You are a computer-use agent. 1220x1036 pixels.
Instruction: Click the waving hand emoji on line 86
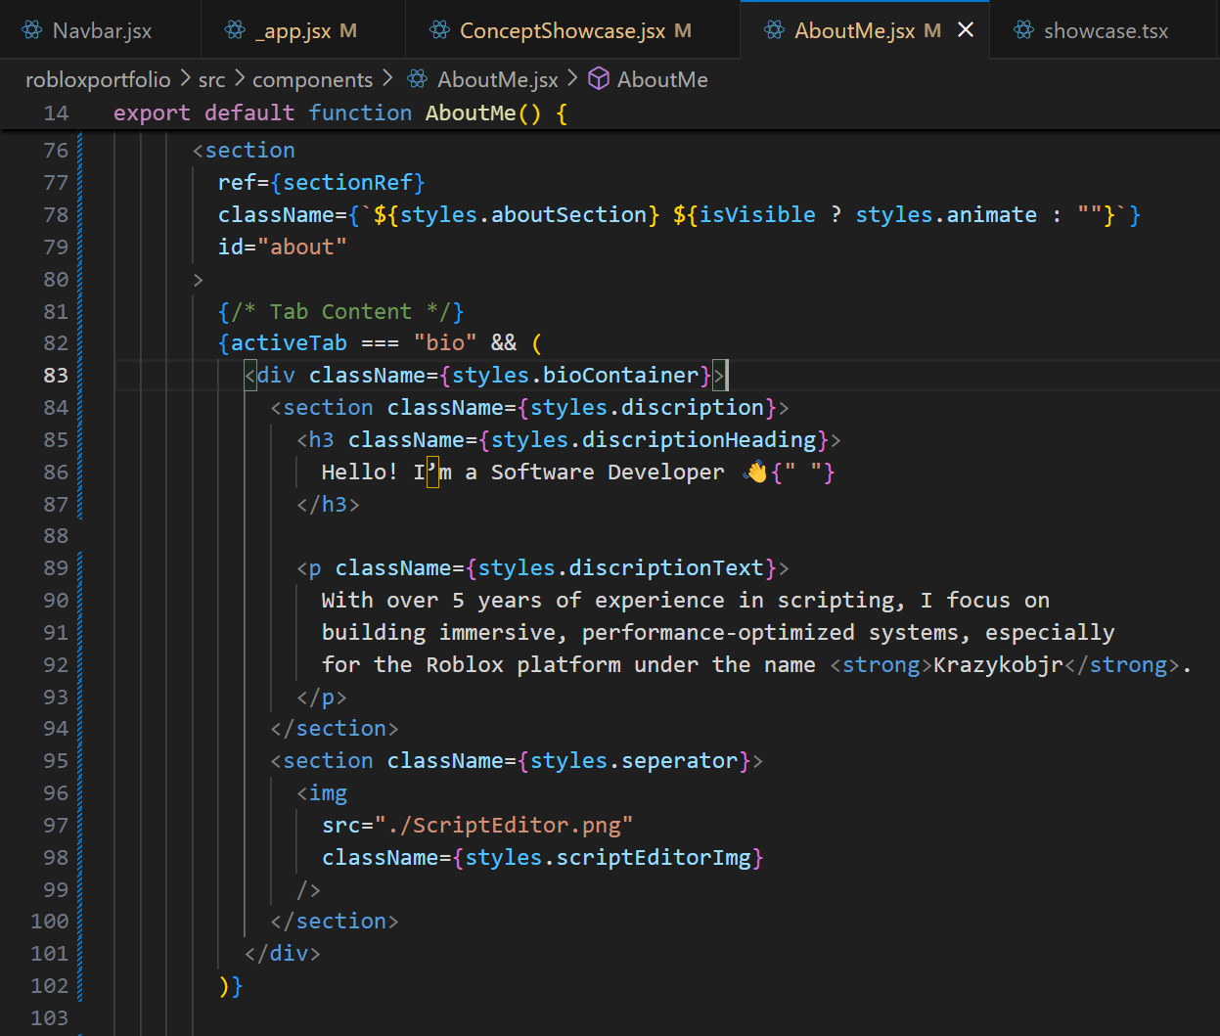pos(755,473)
